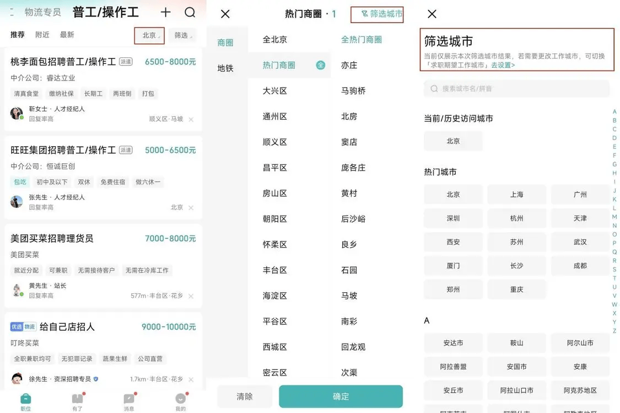This screenshot has height=413, width=620.
Task: Open 美团买菜招聘理货员 job title
Action: (x=52, y=238)
